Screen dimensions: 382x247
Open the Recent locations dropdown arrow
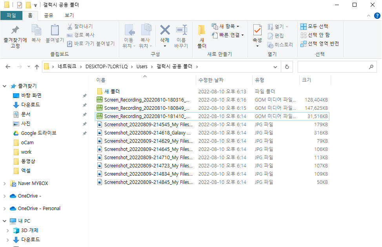29,67
